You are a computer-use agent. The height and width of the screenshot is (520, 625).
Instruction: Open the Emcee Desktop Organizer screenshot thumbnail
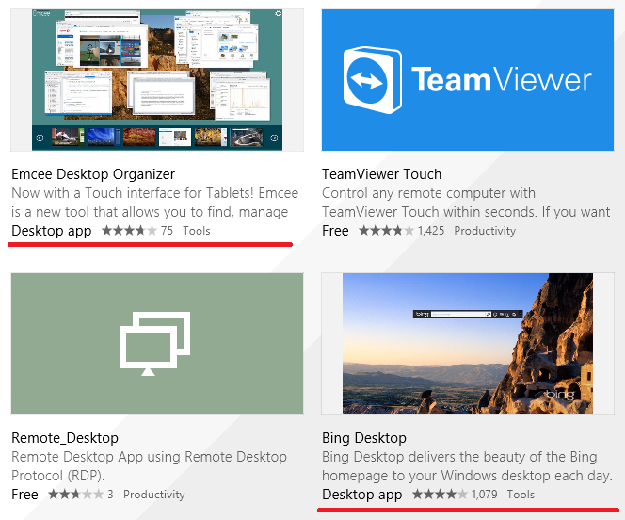157,80
